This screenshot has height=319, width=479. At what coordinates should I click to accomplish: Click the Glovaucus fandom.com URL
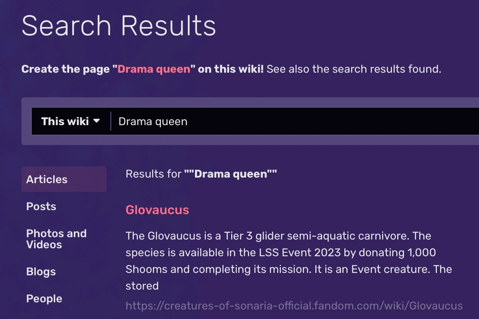click(x=294, y=306)
